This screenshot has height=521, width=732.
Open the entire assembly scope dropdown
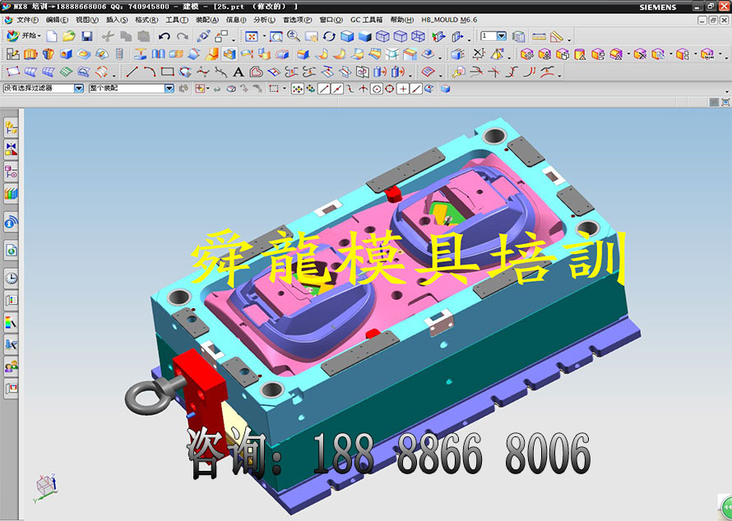point(169,88)
